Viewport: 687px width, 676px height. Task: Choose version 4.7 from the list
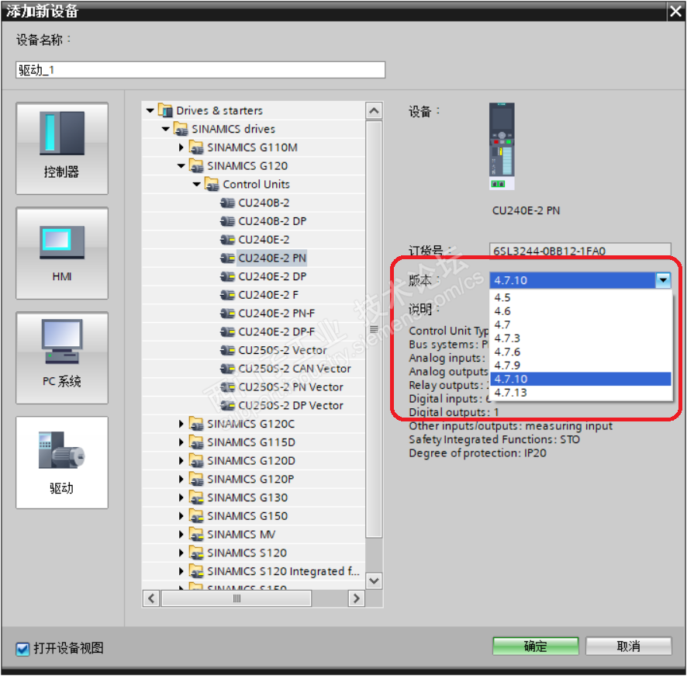click(581, 324)
